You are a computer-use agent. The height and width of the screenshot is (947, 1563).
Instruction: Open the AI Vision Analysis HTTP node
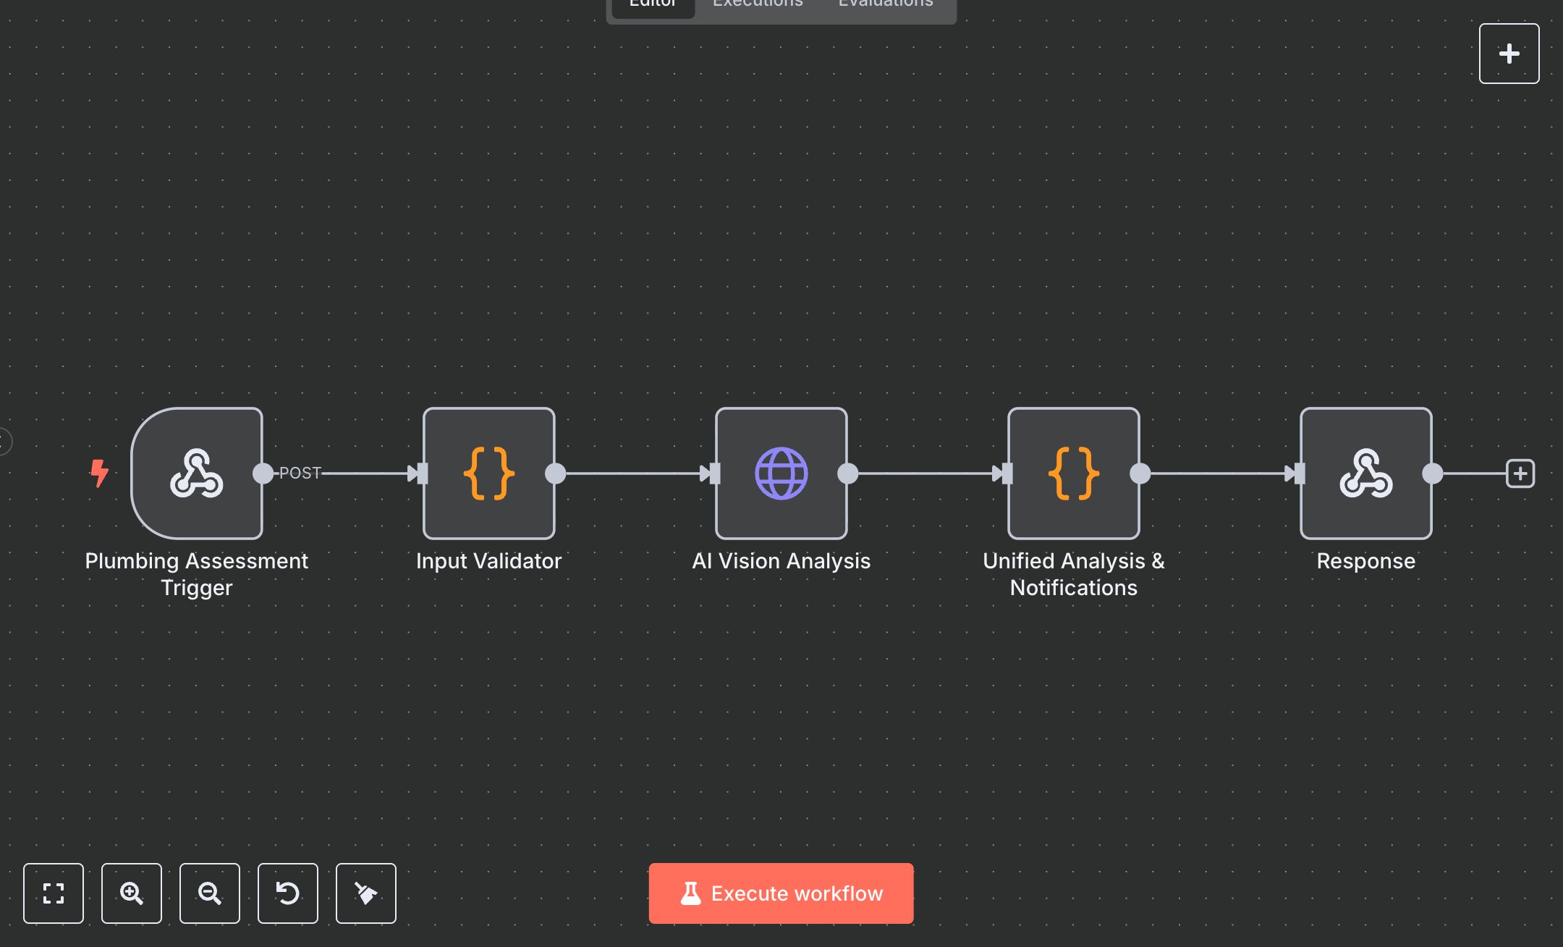tap(781, 473)
